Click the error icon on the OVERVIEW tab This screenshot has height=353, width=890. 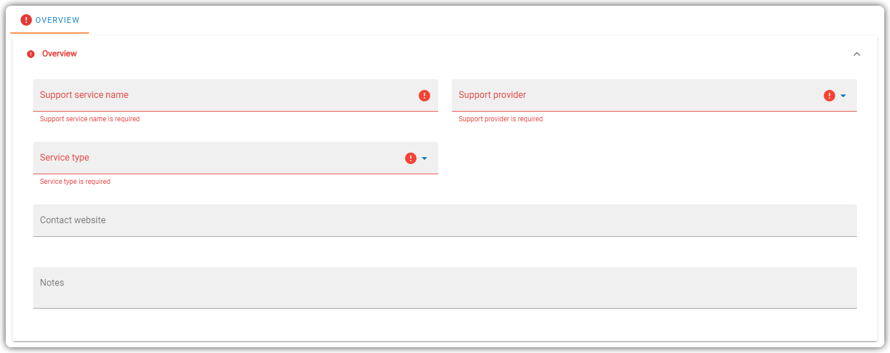click(26, 20)
